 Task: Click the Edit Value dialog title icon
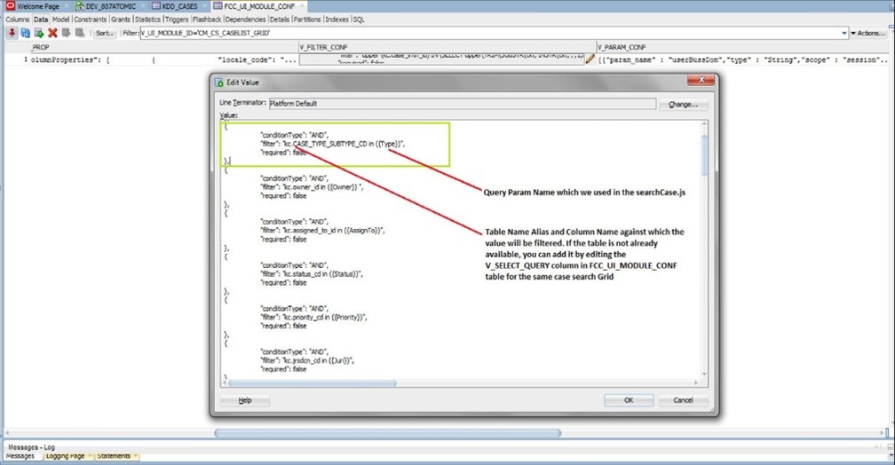(x=218, y=83)
